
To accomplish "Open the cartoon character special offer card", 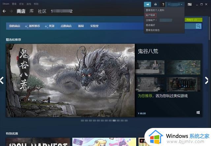I will click(x=104, y=142).
